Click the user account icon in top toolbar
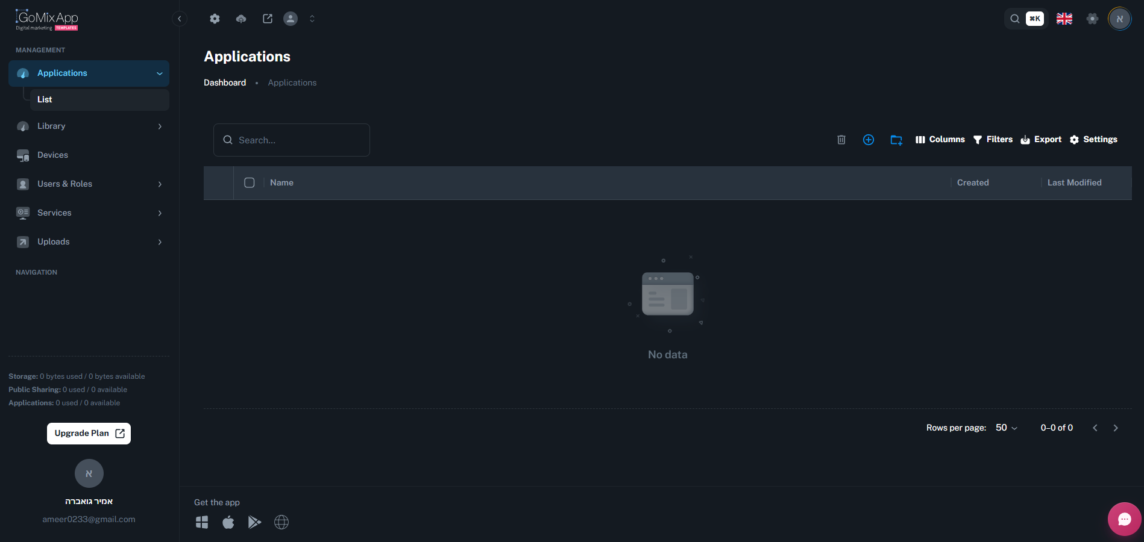This screenshot has height=542, width=1144. pyautogui.click(x=291, y=19)
